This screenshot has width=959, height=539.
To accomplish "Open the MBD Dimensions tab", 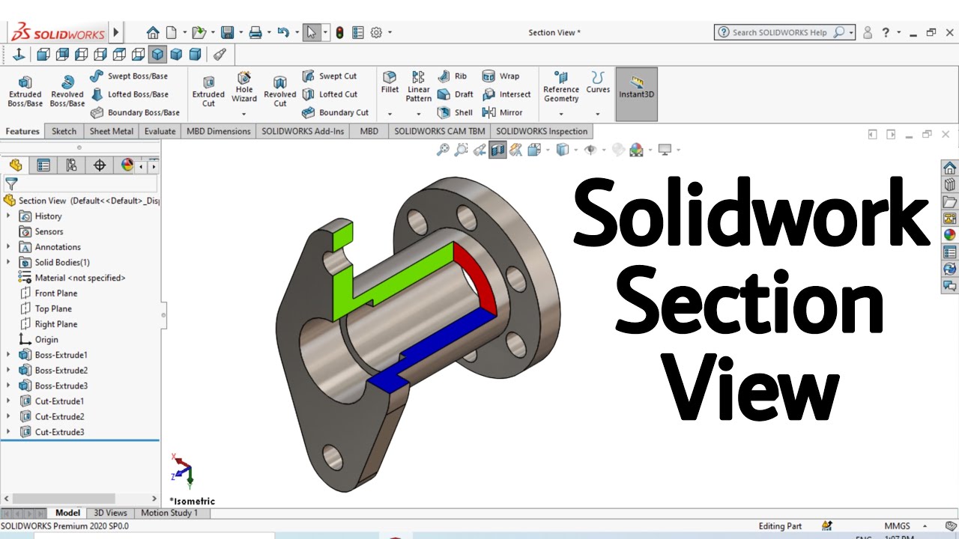I will [x=218, y=131].
